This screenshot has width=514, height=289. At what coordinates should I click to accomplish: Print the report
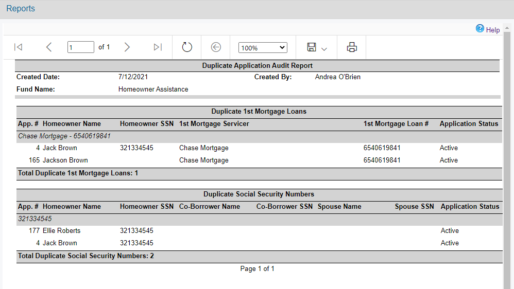[x=352, y=47]
